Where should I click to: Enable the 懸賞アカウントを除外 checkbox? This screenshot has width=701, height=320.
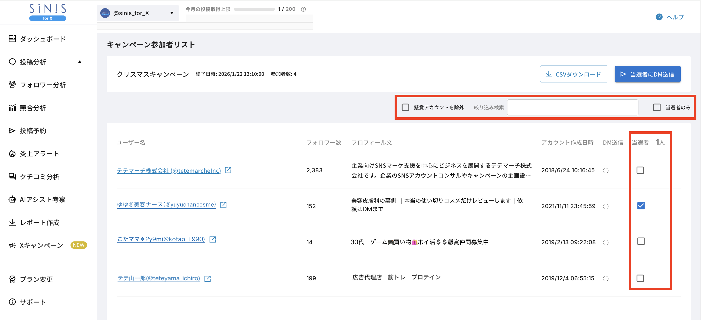[x=405, y=107]
